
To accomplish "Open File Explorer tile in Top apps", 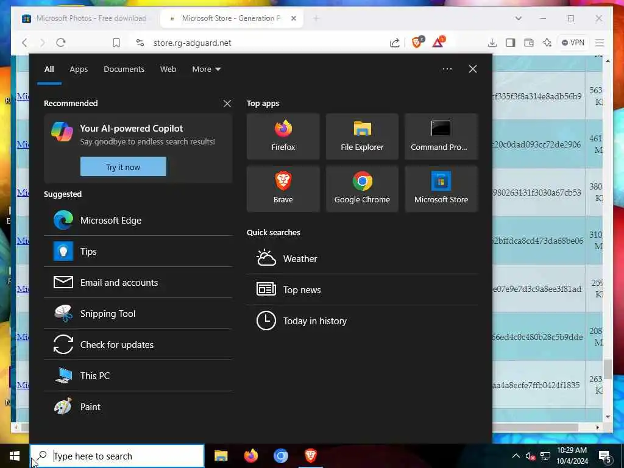I will [362, 136].
